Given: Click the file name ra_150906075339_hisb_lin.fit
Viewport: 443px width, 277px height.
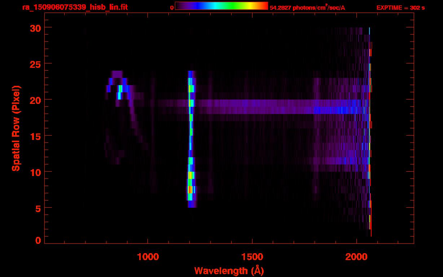Looking at the screenshot, I should (75, 8).
